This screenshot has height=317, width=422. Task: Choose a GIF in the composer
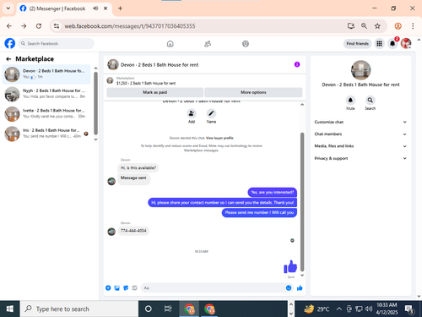pyautogui.click(x=134, y=287)
